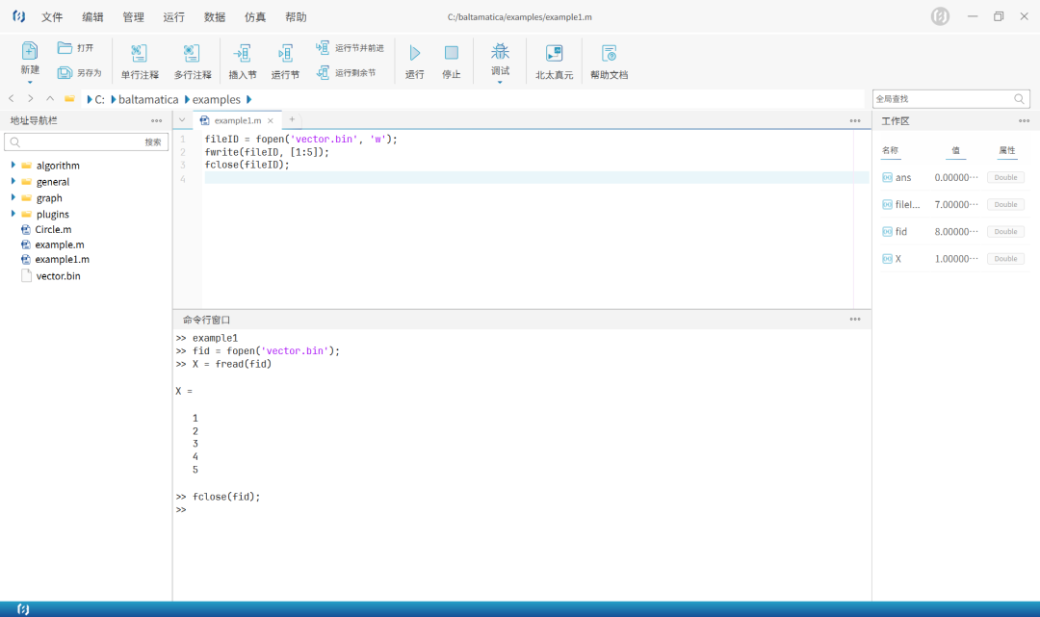Viewport: 1040px width, 617px height.
Task: Click the 运行节 run section icon
Action: point(285,54)
